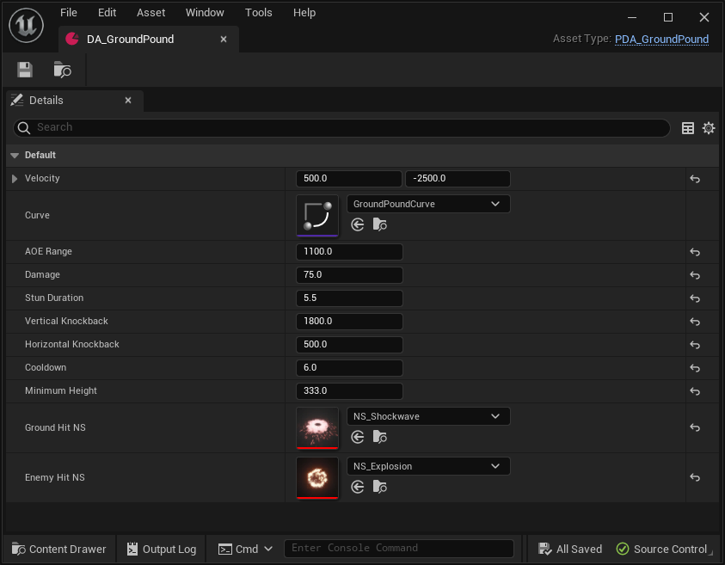Open the Output Log
Image resolution: width=725 pixels, height=565 pixels.
click(x=162, y=549)
